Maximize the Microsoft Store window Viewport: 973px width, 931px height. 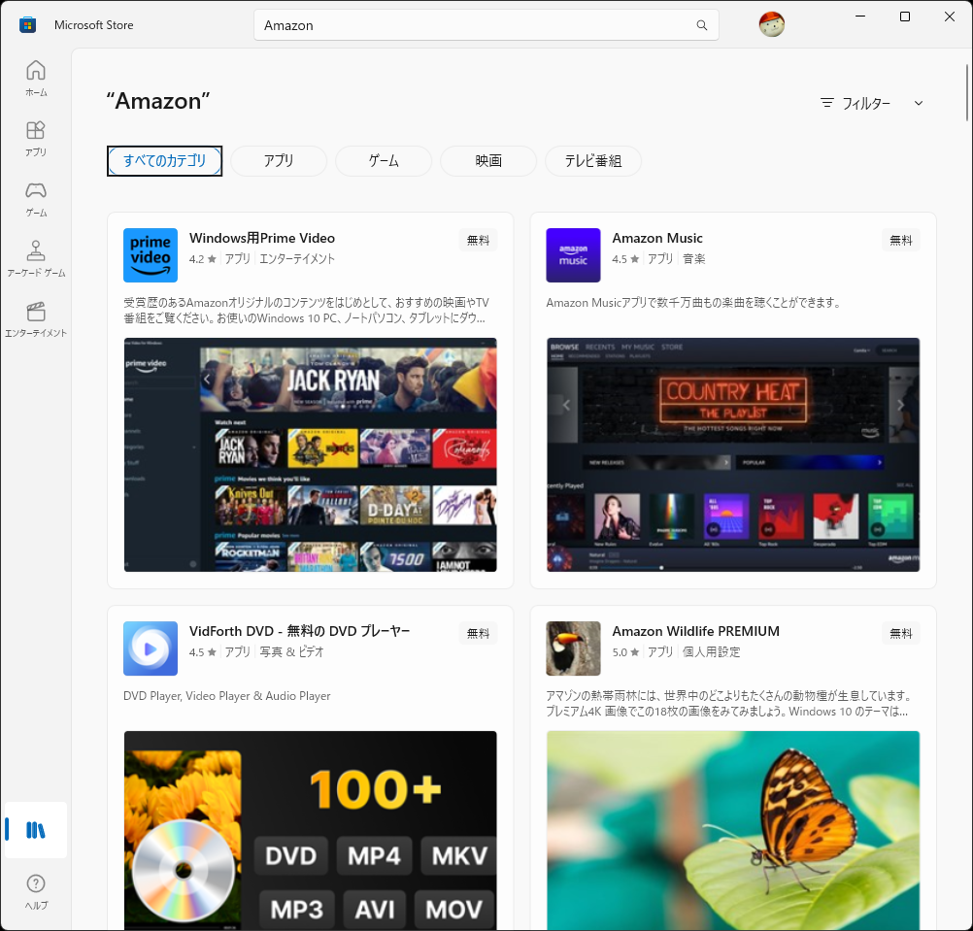[905, 17]
